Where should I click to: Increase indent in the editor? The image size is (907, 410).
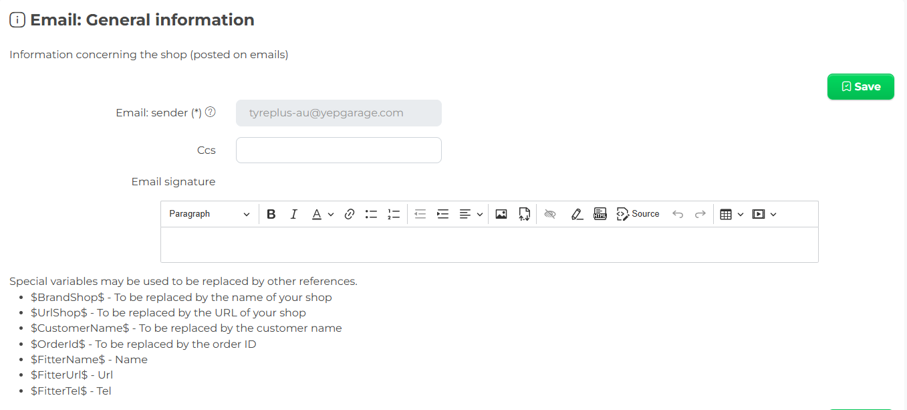coord(442,214)
